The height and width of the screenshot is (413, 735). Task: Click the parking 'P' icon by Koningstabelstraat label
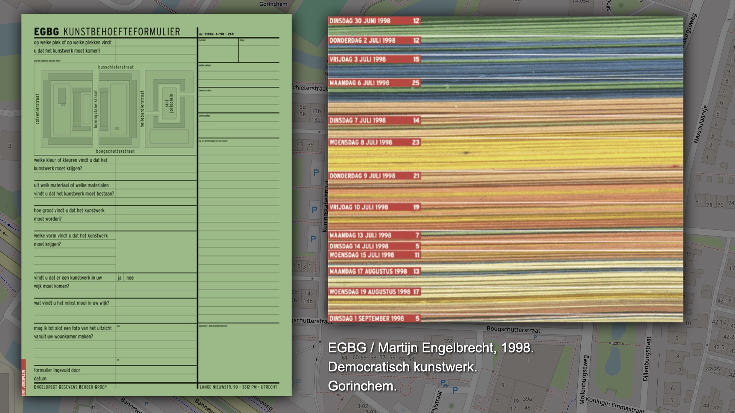click(315, 210)
